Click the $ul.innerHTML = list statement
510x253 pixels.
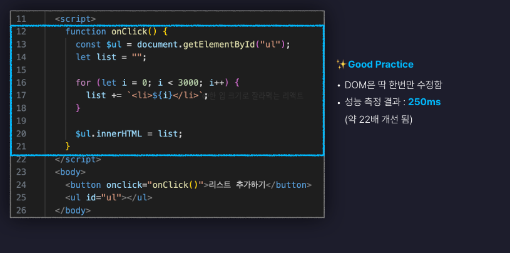click(129, 133)
